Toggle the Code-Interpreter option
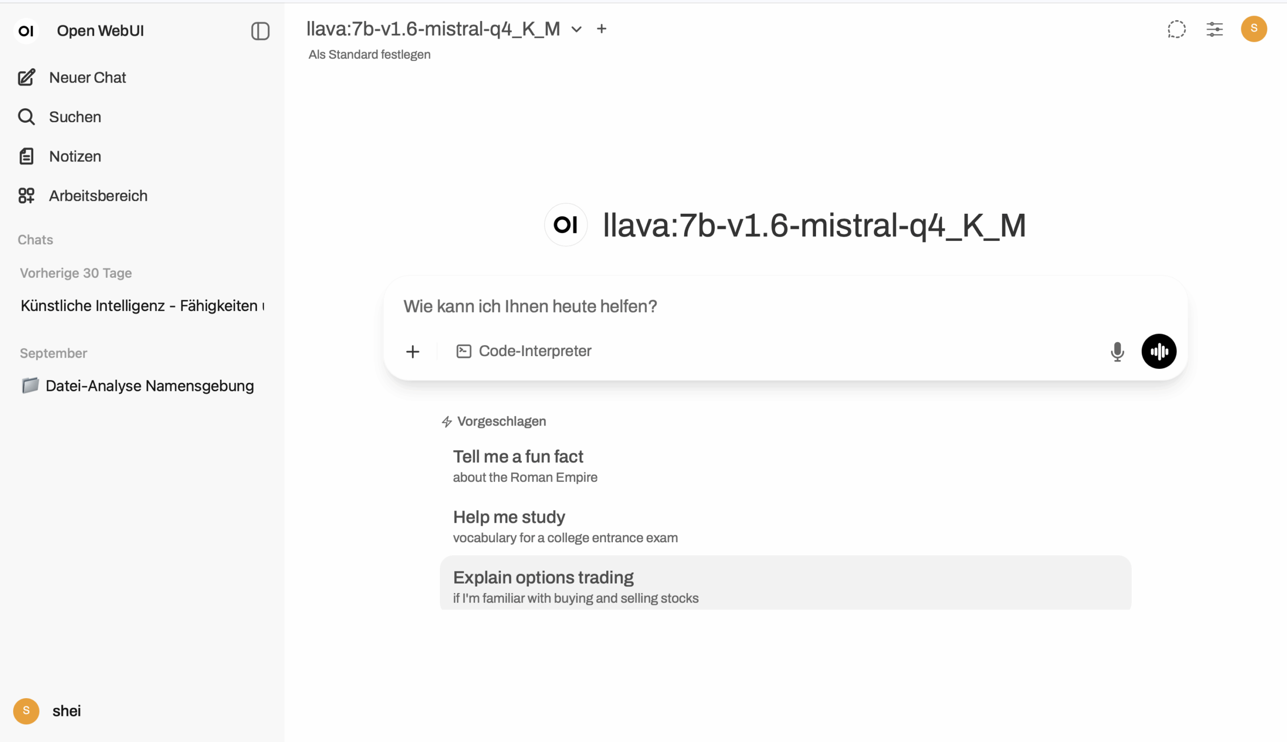 pyautogui.click(x=524, y=351)
